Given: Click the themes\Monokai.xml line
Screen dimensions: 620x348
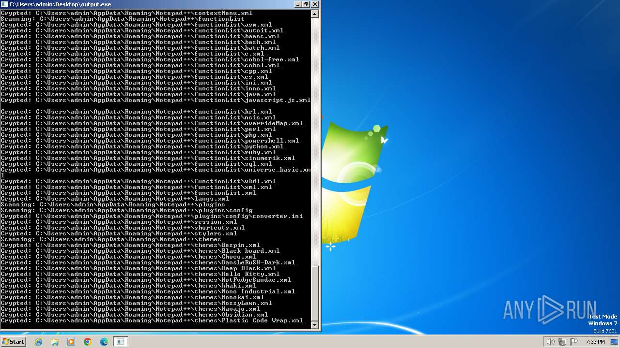Looking at the screenshot, I should [x=132, y=297].
